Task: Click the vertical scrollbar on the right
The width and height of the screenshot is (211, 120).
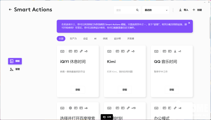Action: tap(210, 28)
